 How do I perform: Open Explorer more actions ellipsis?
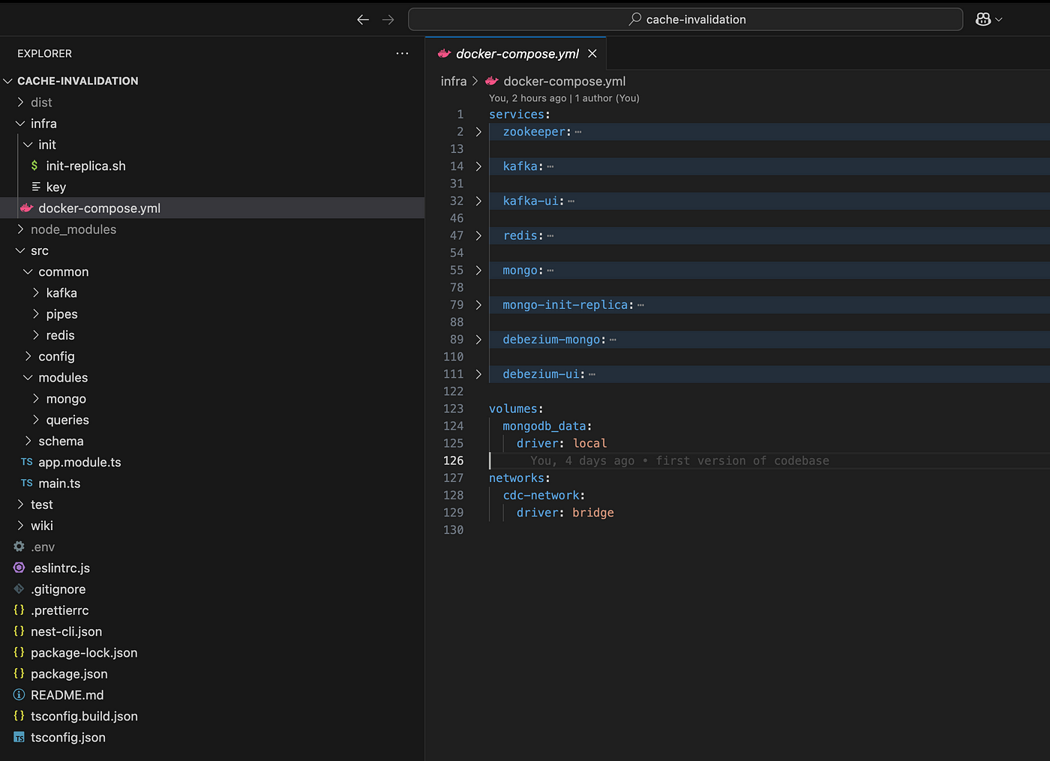coord(403,53)
